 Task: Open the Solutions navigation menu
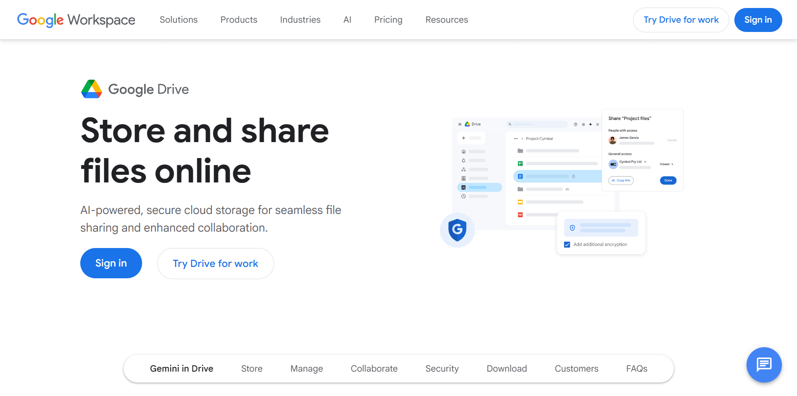click(179, 20)
